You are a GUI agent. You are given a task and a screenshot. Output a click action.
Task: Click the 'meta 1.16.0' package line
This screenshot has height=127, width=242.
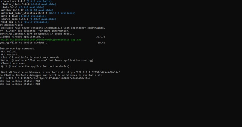click(23, 16)
